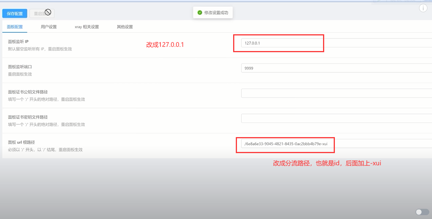Switch to the xray 相关设置 tab
The image size is (432, 219).
coord(87,27)
